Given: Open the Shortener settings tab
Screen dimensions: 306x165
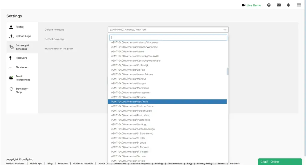Looking at the screenshot, I should tap(22, 67).
